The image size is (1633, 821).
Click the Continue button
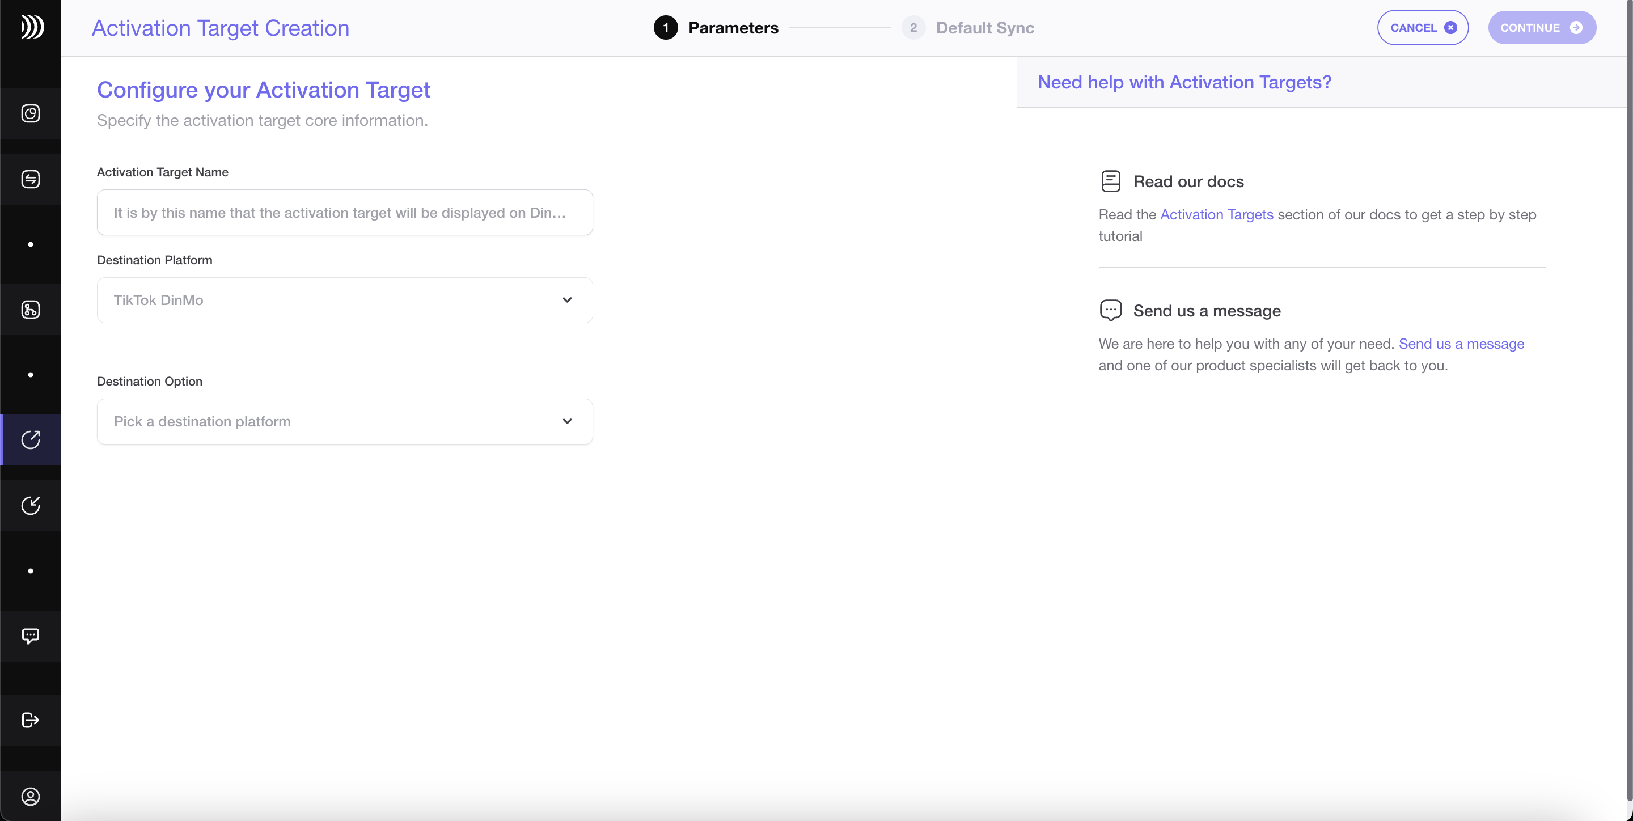pos(1542,27)
